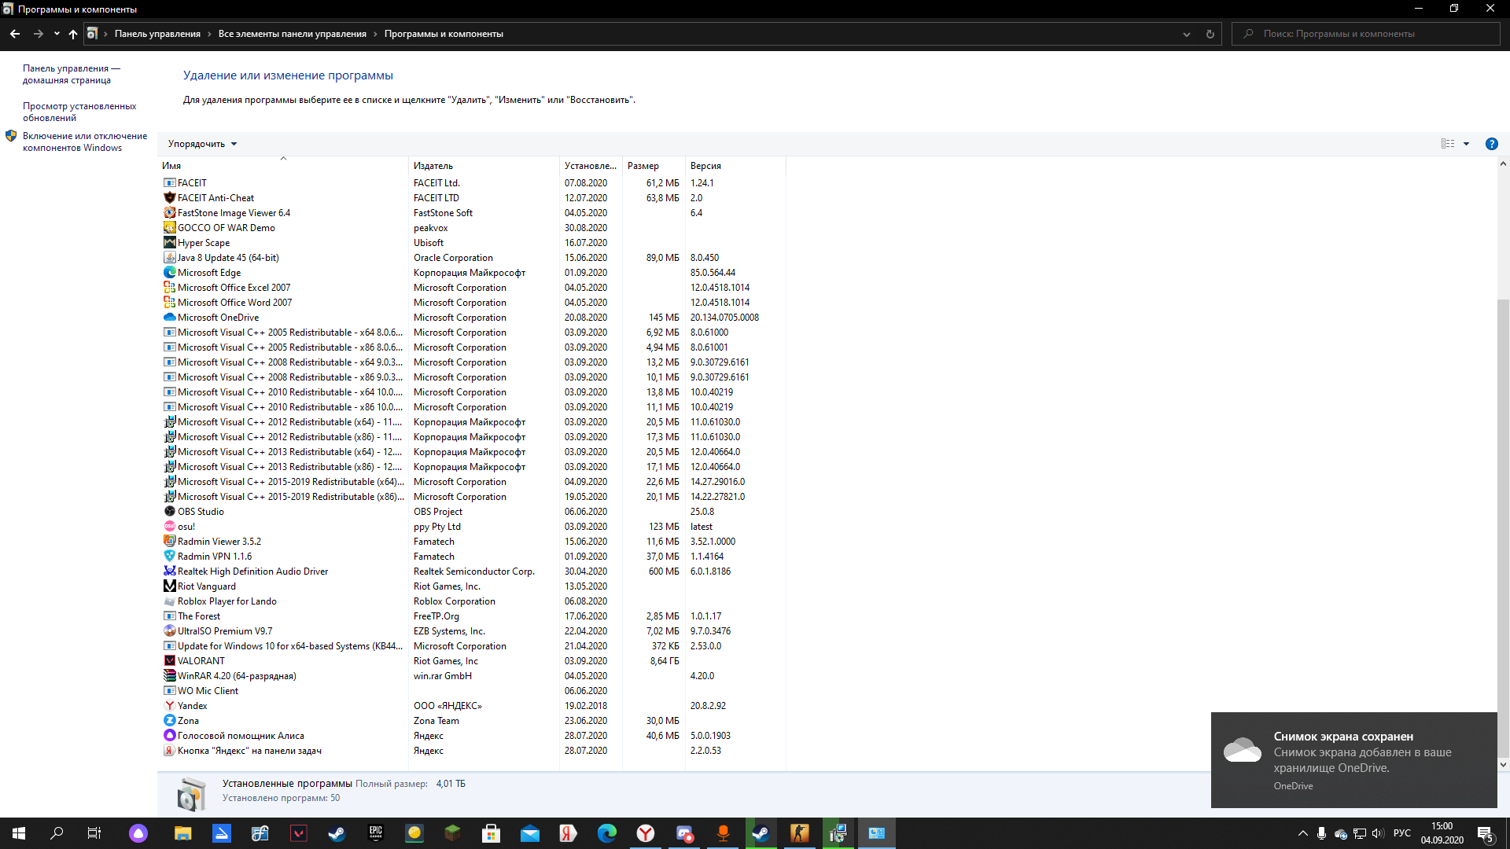
Task: Click the Yandex browser icon in the list
Action: pyautogui.click(x=169, y=706)
